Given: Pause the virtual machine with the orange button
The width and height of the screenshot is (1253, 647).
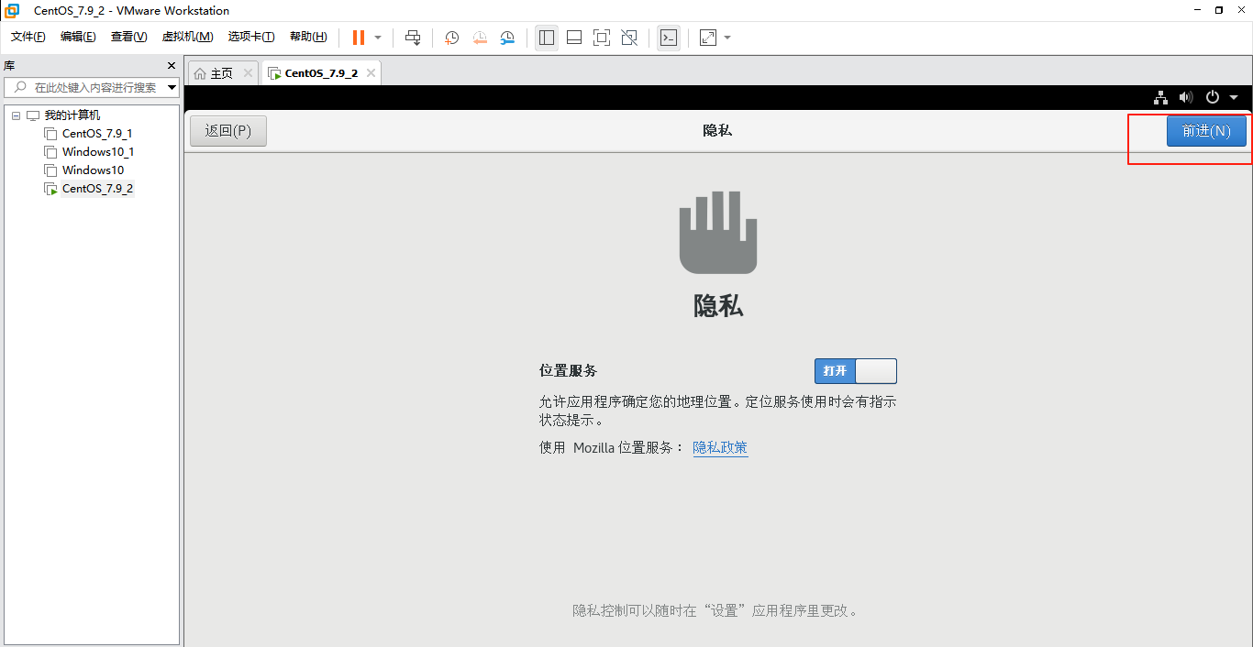Looking at the screenshot, I should (x=359, y=38).
